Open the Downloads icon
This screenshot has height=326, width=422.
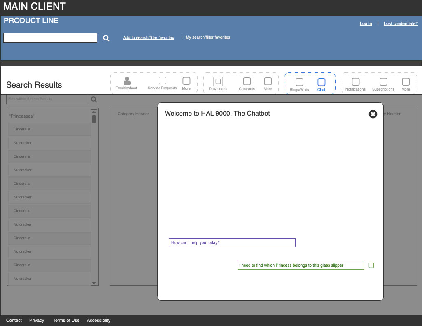click(218, 81)
